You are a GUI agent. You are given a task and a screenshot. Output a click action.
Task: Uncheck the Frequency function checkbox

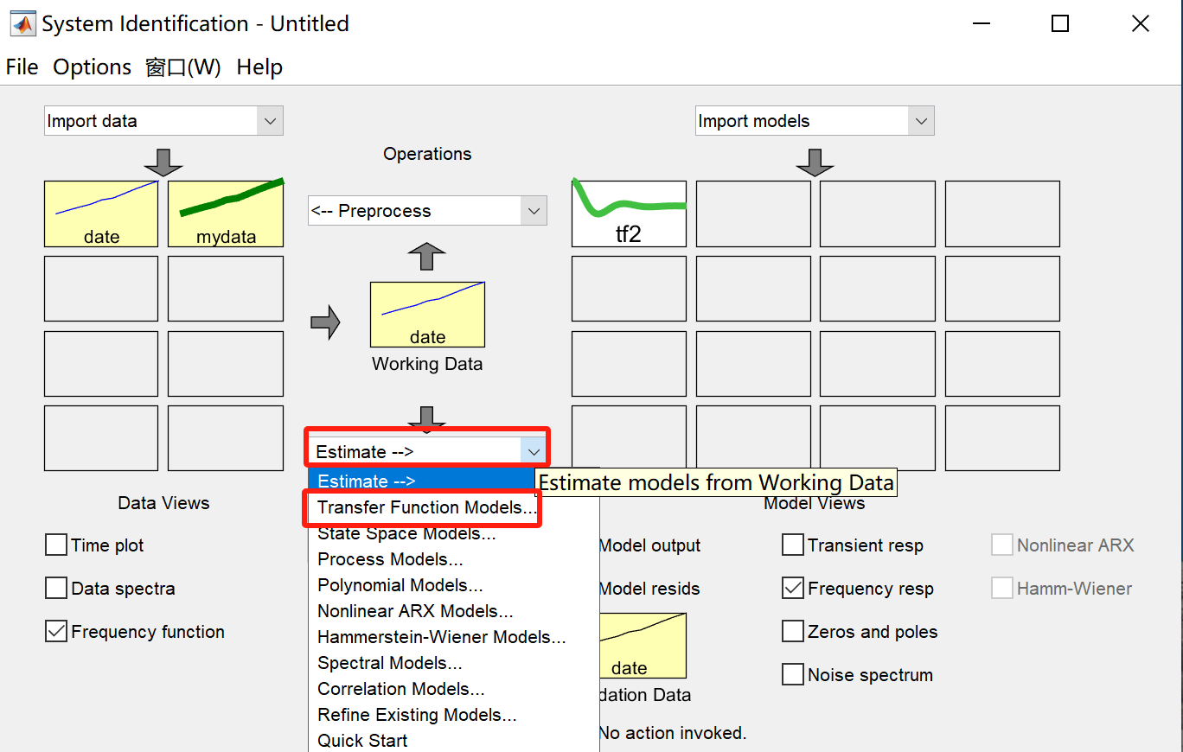[x=56, y=632]
